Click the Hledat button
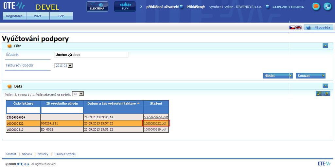Image resolution: width=335 pixels, height=168 pixels. tap(278, 76)
